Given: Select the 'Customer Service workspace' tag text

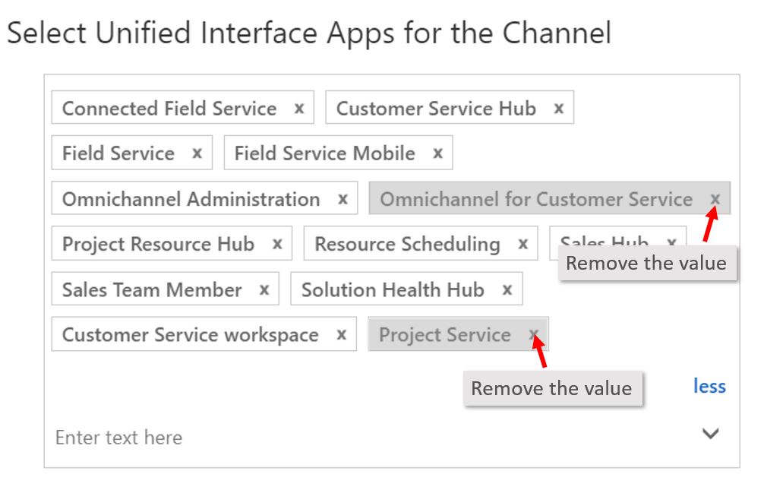Looking at the screenshot, I should pos(191,335).
